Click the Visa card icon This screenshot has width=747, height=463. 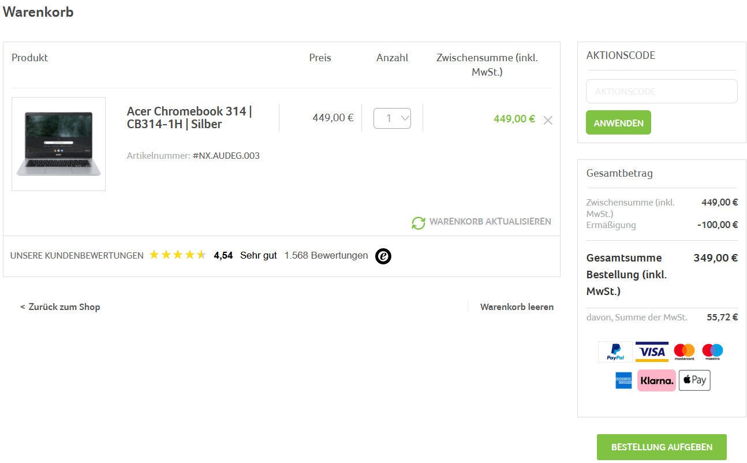pos(652,352)
